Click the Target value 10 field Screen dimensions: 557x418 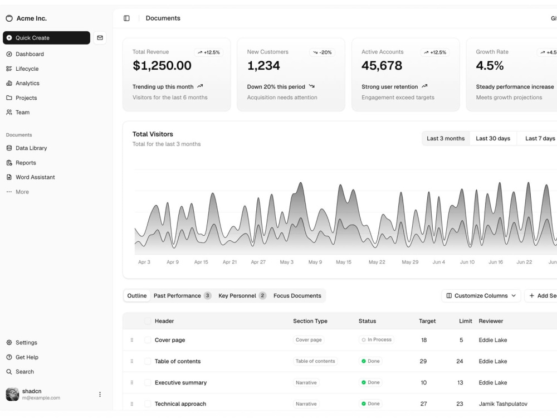(423, 382)
